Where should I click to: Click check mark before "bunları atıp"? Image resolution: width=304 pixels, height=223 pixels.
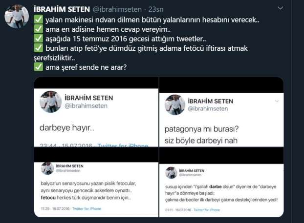(39, 48)
